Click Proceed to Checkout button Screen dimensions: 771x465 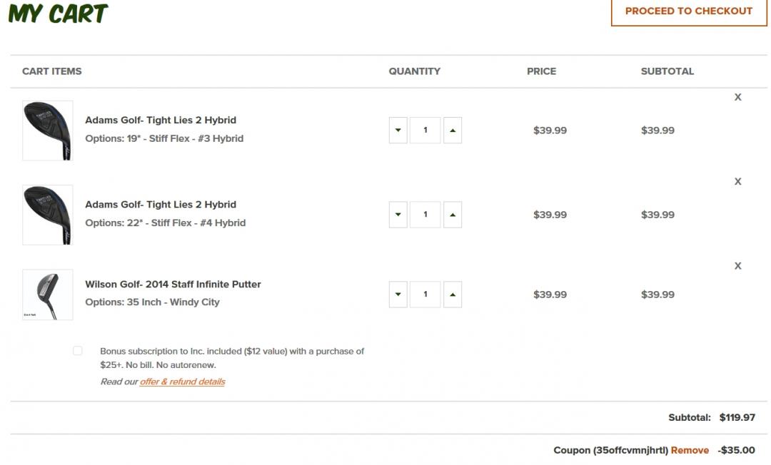coord(689,11)
